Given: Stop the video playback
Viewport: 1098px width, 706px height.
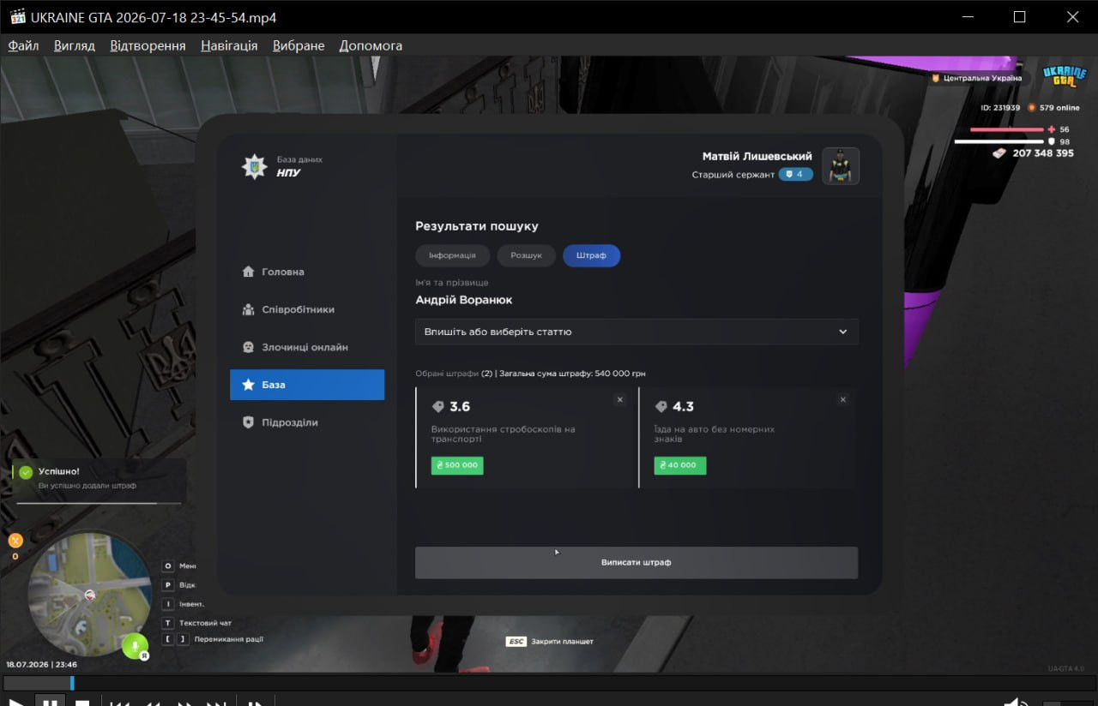Looking at the screenshot, I should 82,701.
